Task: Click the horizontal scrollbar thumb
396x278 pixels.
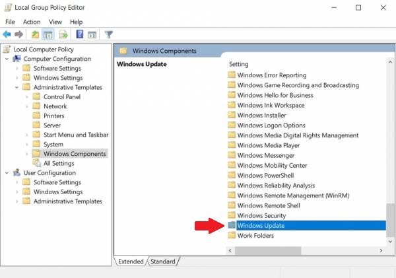Action: tap(268, 250)
